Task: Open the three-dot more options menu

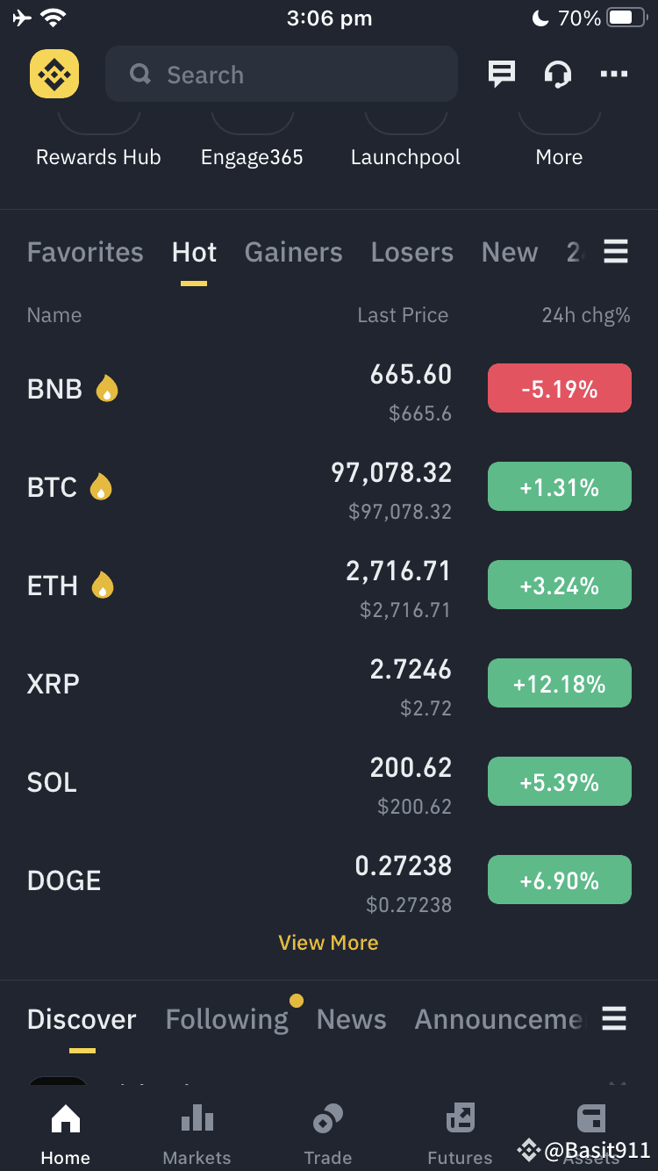Action: [x=614, y=75]
